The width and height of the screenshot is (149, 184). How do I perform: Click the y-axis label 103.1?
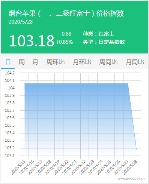click(x=10, y=156)
